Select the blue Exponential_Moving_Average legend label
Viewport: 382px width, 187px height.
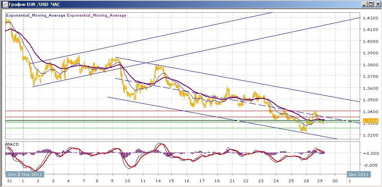[35, 15]
